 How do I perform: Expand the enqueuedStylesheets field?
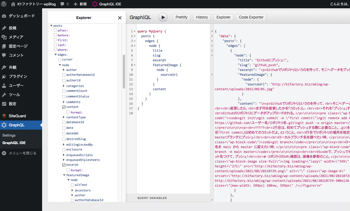[64, 160]
